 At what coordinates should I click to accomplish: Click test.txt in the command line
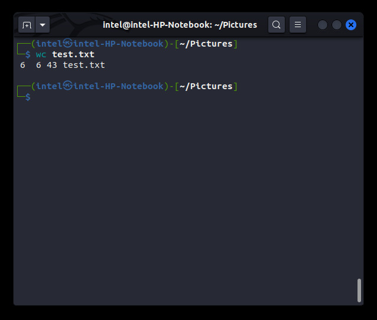73,54
